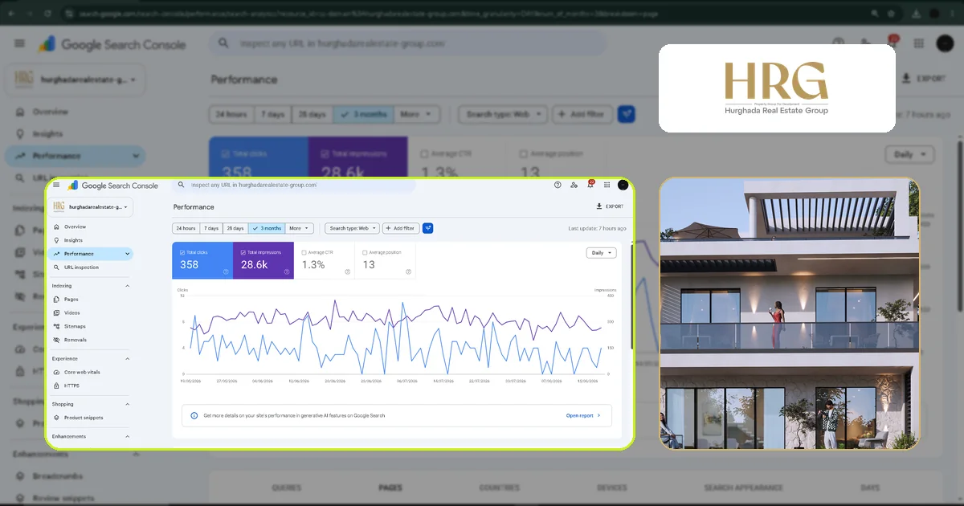Viewport: 964px width, 506px height.
Task: Click the blue filter icon beside Add filter in the inset
Action: pos(427,228)
